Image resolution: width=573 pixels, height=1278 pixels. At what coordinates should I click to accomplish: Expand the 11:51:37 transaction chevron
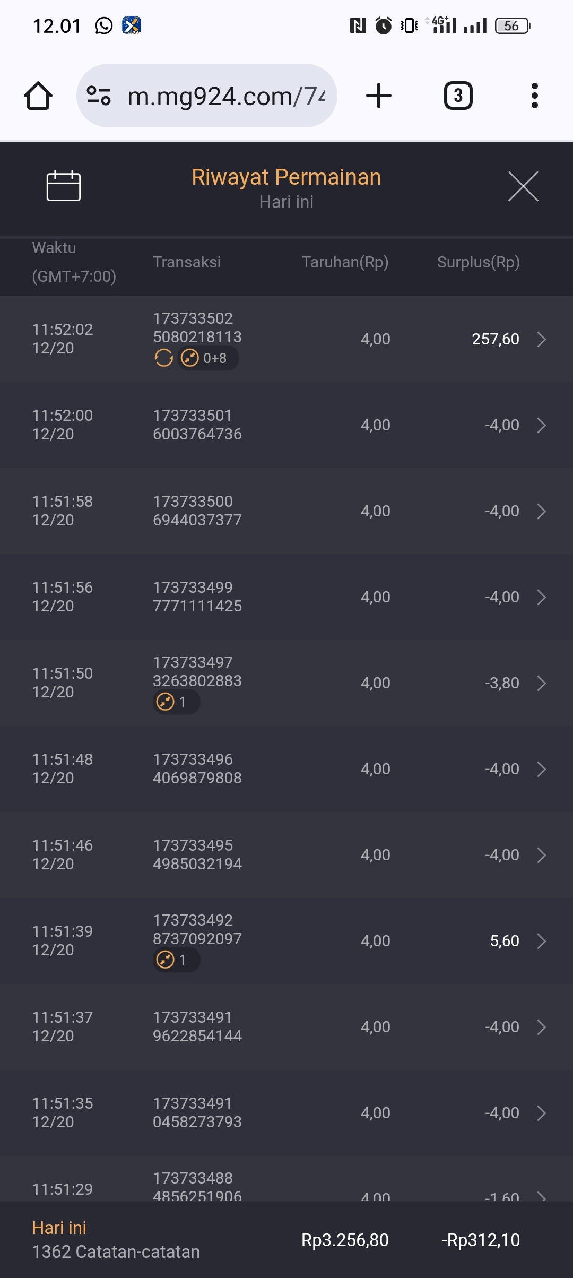(x=541, y=1027)
